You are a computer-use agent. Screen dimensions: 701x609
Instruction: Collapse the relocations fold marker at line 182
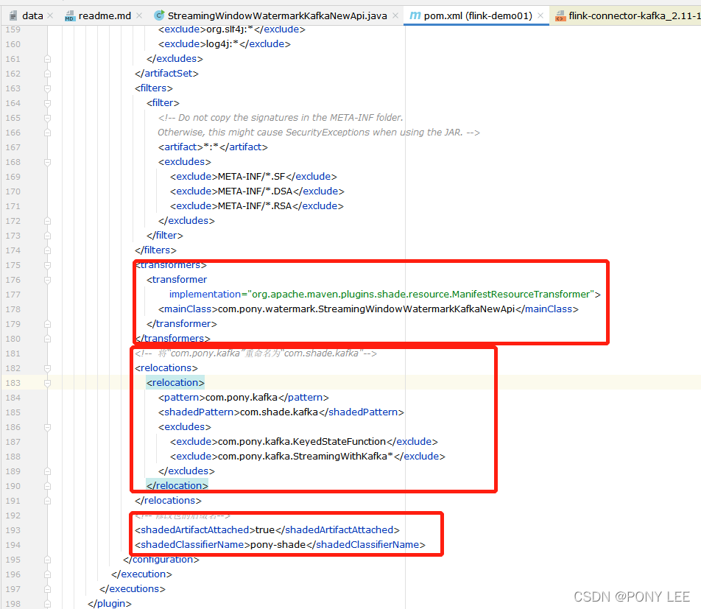[47, 368]
